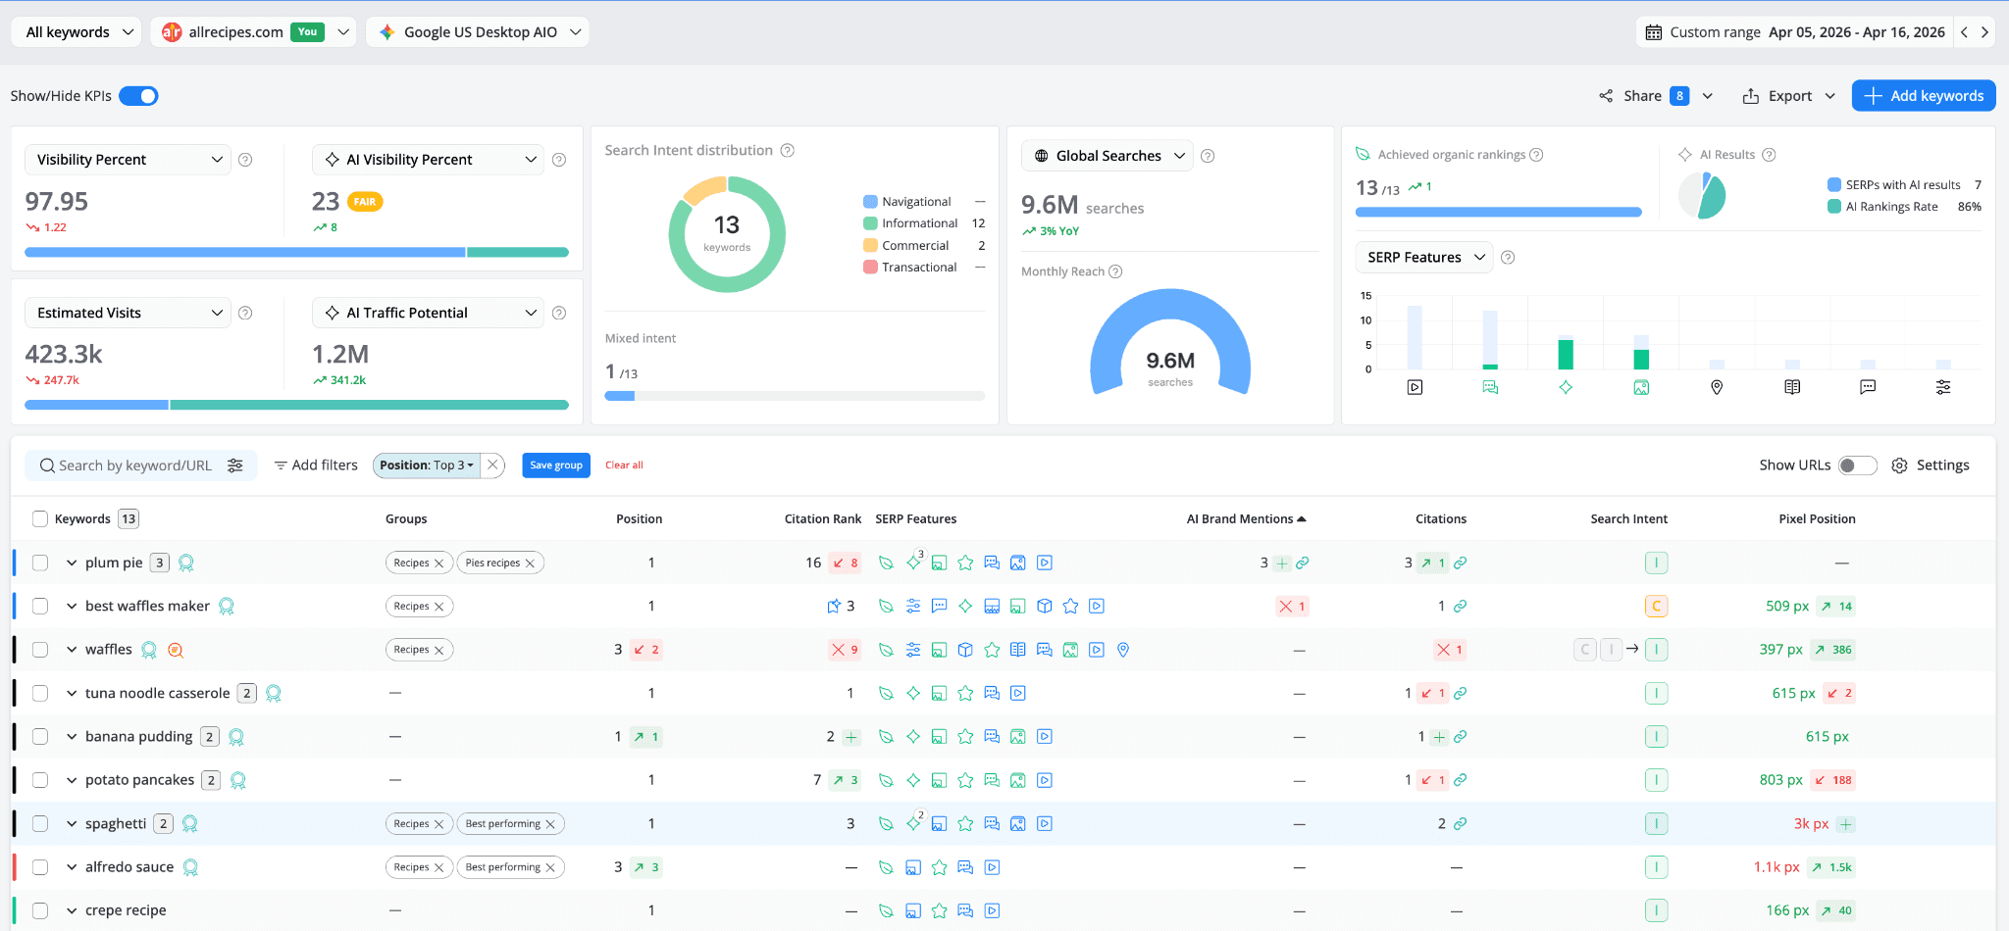This screenshot has width=2009, height=931.
Task: Enable the Show URLs toggle
Action: (x=1856, y=465)
